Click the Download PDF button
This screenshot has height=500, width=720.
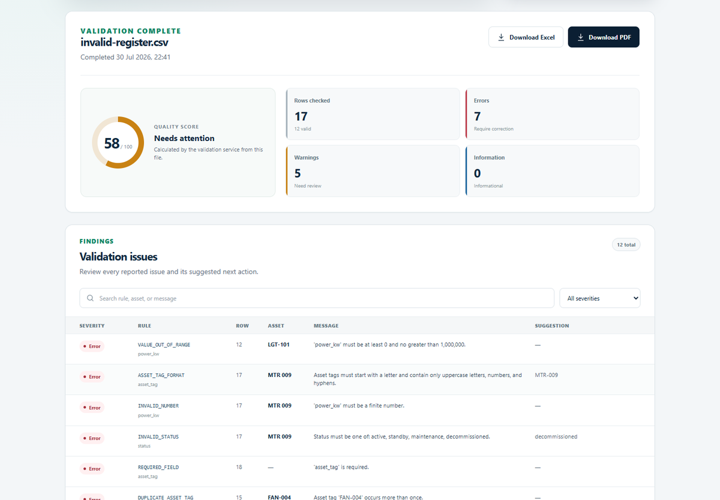tap(604, 37)
